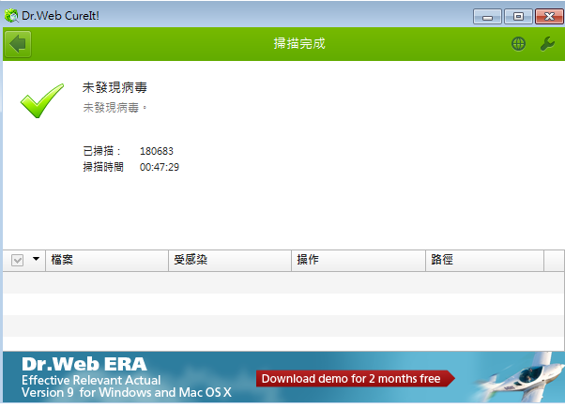
Task: Minimize the Dr.Web CureIt! window
Action: point(487,17)
